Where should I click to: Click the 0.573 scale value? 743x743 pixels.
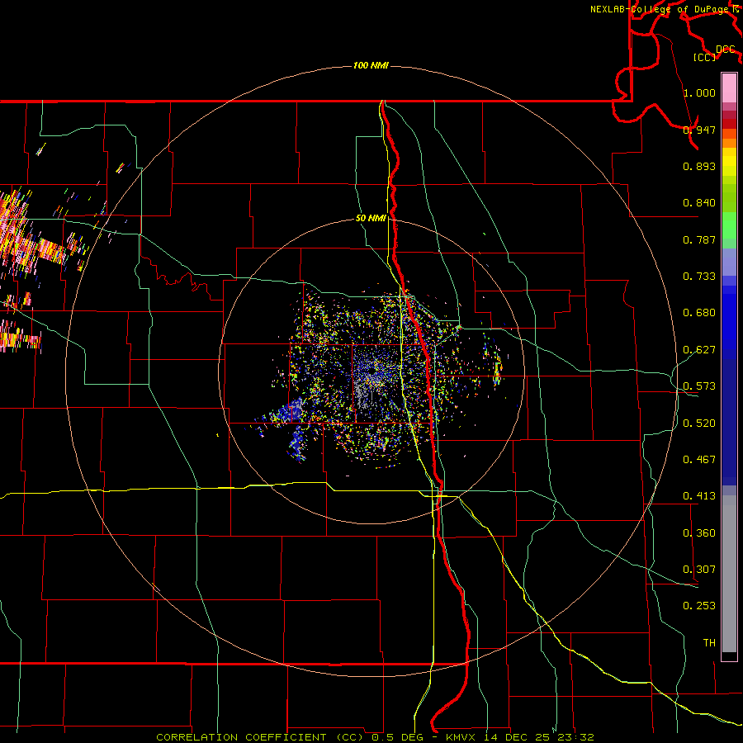pyautogui.click(x=699, y=386)
